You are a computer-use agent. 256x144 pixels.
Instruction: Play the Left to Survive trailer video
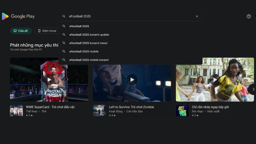pos(132,80)
